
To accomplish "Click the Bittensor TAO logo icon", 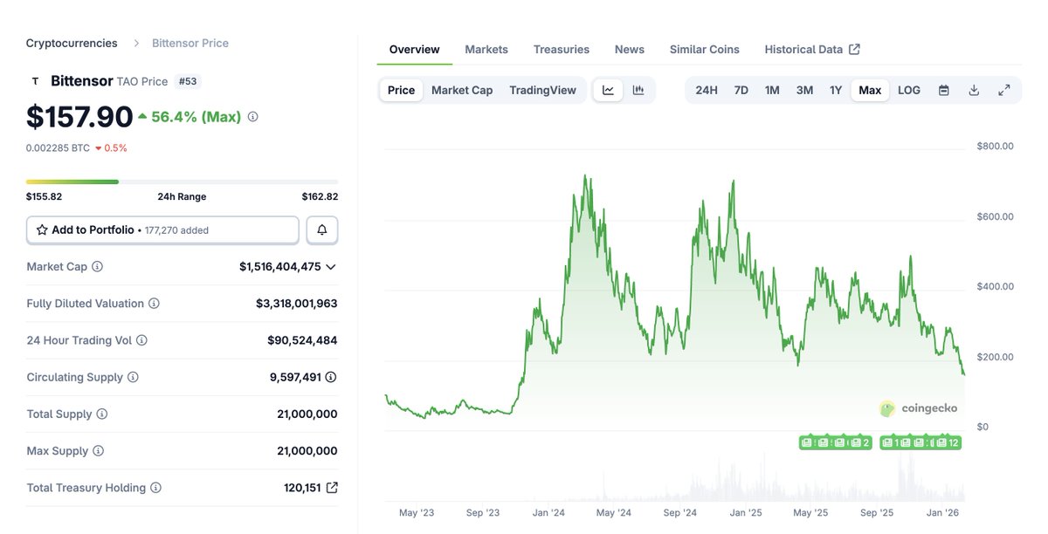I will pyautogui.click(x=35, y=81).
